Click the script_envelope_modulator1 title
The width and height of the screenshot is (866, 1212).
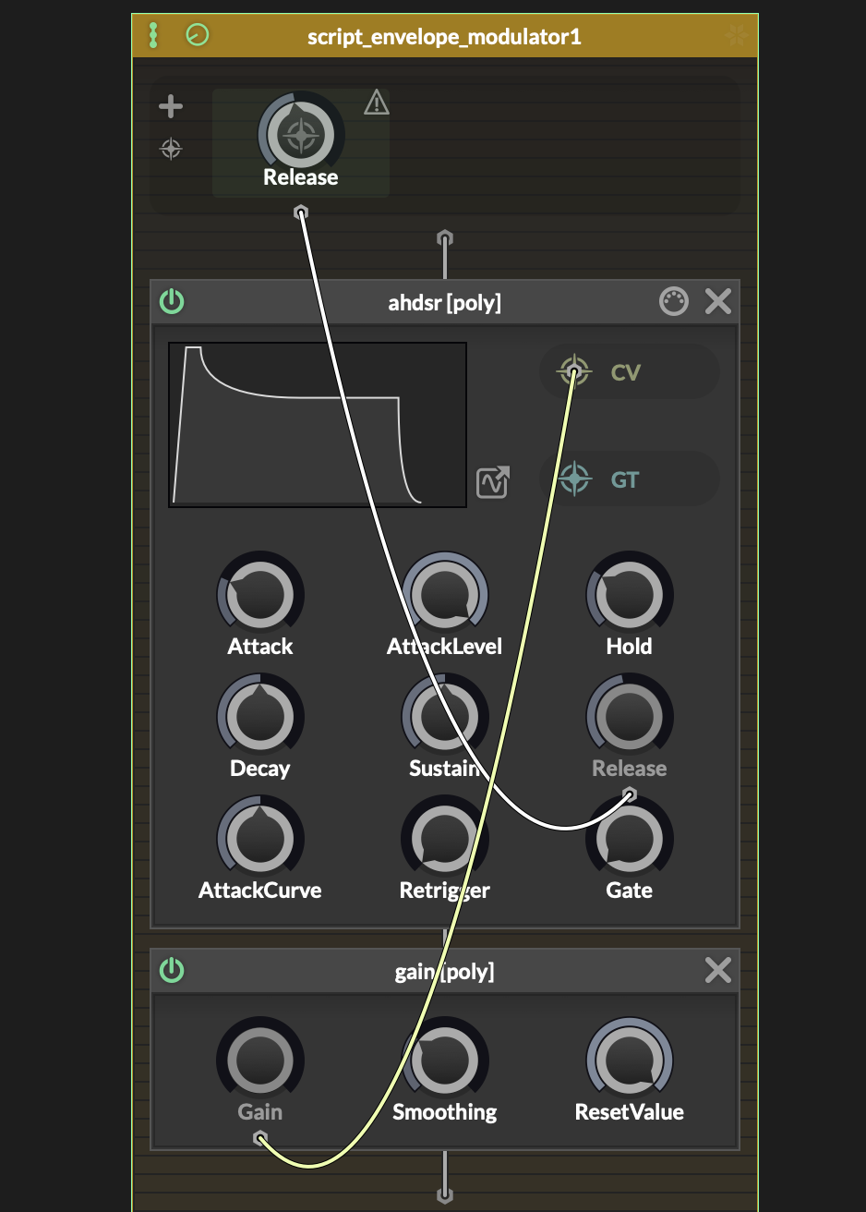[444, 37]
